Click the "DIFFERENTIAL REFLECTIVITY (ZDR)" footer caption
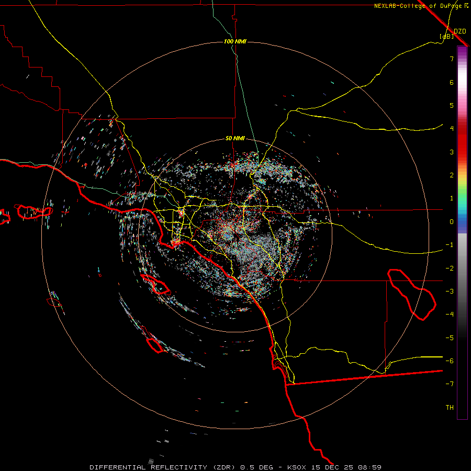Screen dimensions: 471x471 [162, 467]
